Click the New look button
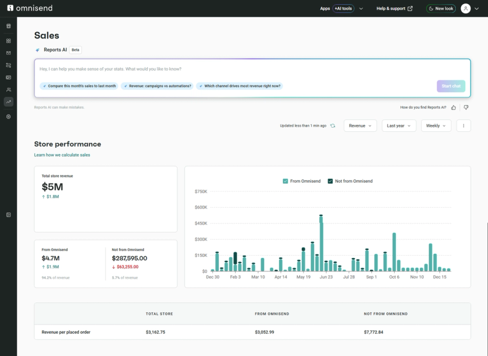The width and height of the screenshot is (488, 356). coord(441,8)
